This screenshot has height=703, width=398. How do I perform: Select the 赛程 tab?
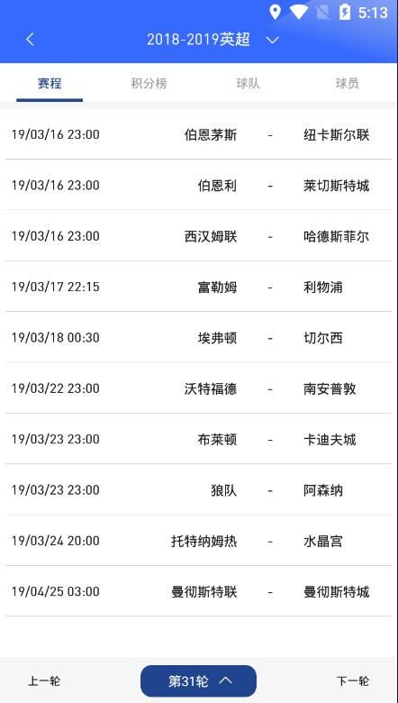(50, 84)
